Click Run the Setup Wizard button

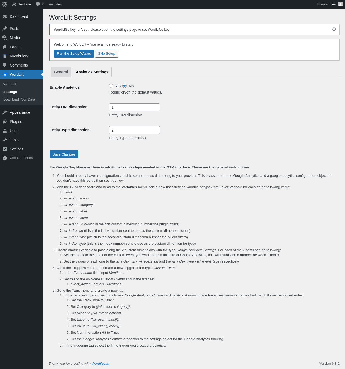coord(74,54)
